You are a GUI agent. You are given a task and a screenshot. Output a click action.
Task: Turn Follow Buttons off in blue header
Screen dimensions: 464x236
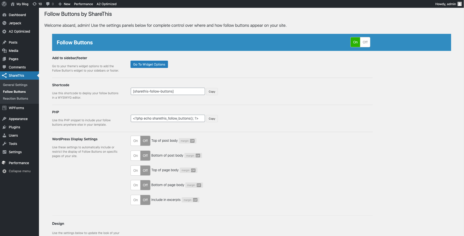tap(365, 42)
